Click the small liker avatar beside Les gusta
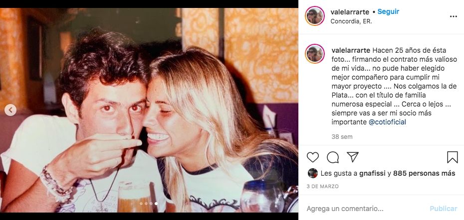This screenshot has height=220, width=464. tap(313, 173)
